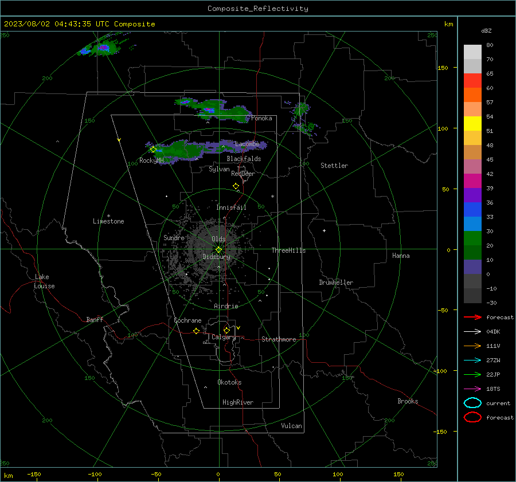Click yellow diamond marker at radar center

click(218, 249)
